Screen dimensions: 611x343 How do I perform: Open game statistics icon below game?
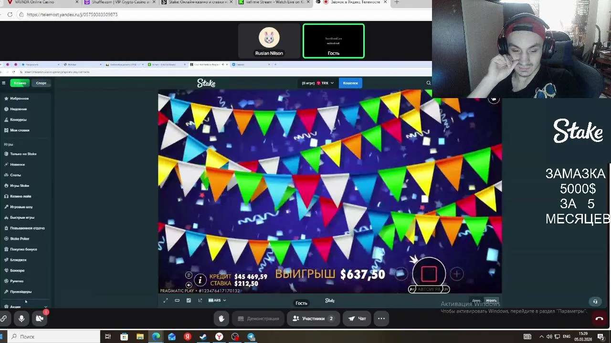click(x=189, y=301)
